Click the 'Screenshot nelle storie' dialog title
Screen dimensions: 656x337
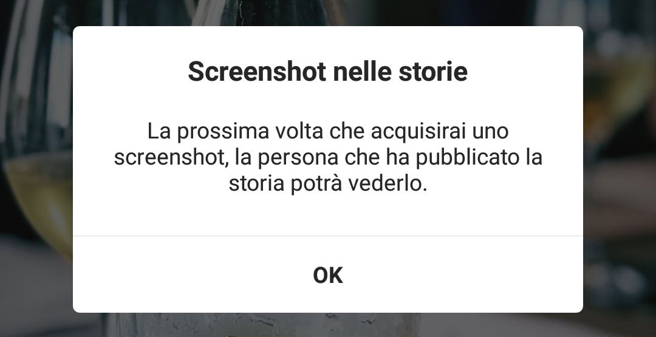327,72
